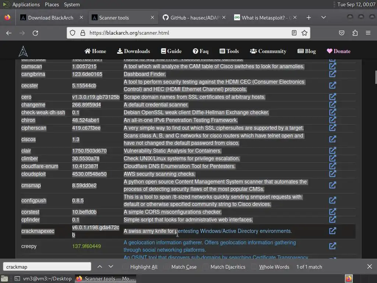
Task: Close the Scanner tools tab
Action: [152, 18]
